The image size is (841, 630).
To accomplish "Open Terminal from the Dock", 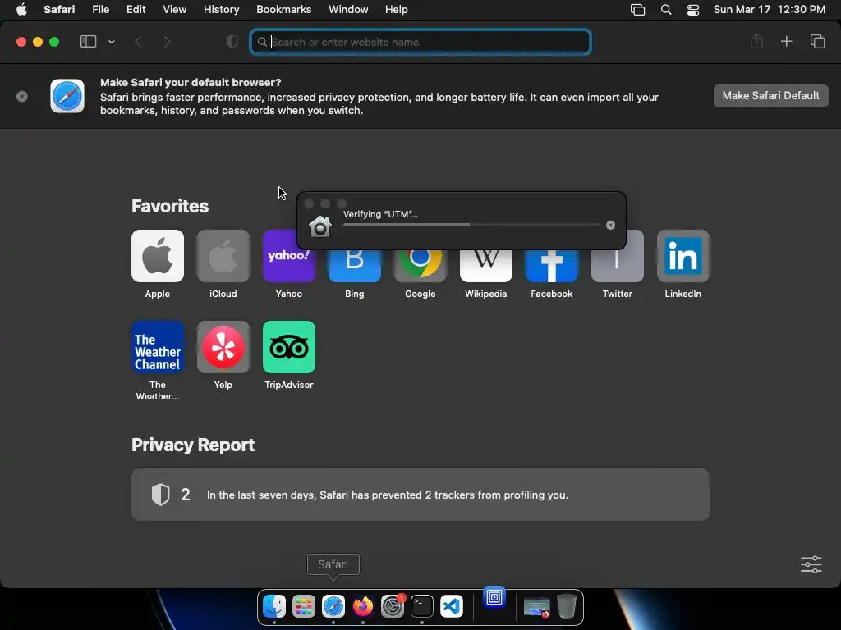I will coord(422,606).
